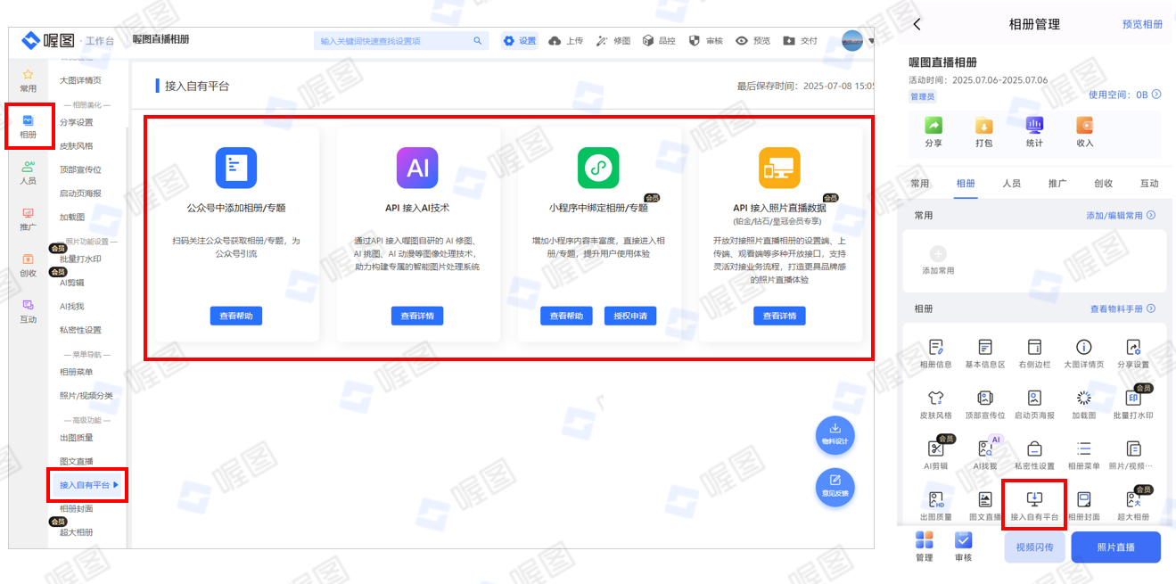Go back with the 相册管理 arrow
This screenshot has width=1176, height=584.
point(917,24)
